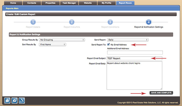
Task: Click the email body textarea resize handle
Action: click(161, 89)
